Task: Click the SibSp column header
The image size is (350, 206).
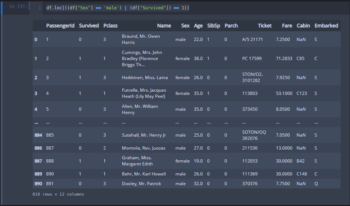Action: click(x=214, y=26)
